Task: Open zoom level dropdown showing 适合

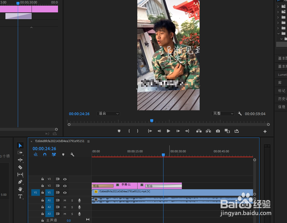Action: (108, 114)
